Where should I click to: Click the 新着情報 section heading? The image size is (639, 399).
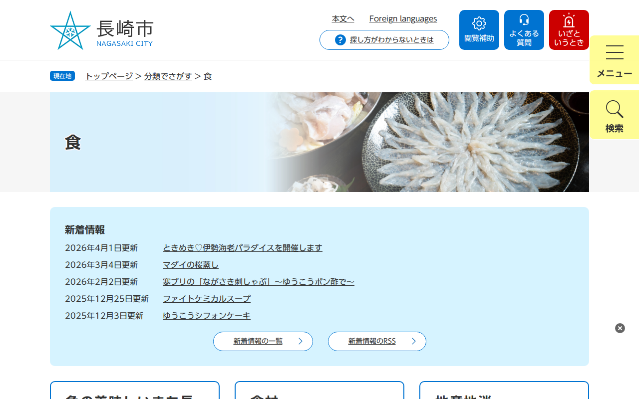85,230
